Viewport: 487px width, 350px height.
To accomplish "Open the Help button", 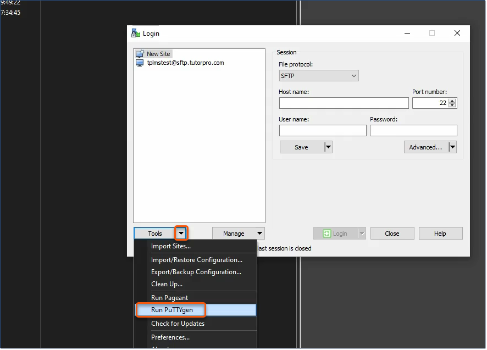I will (x=441, y=234).
